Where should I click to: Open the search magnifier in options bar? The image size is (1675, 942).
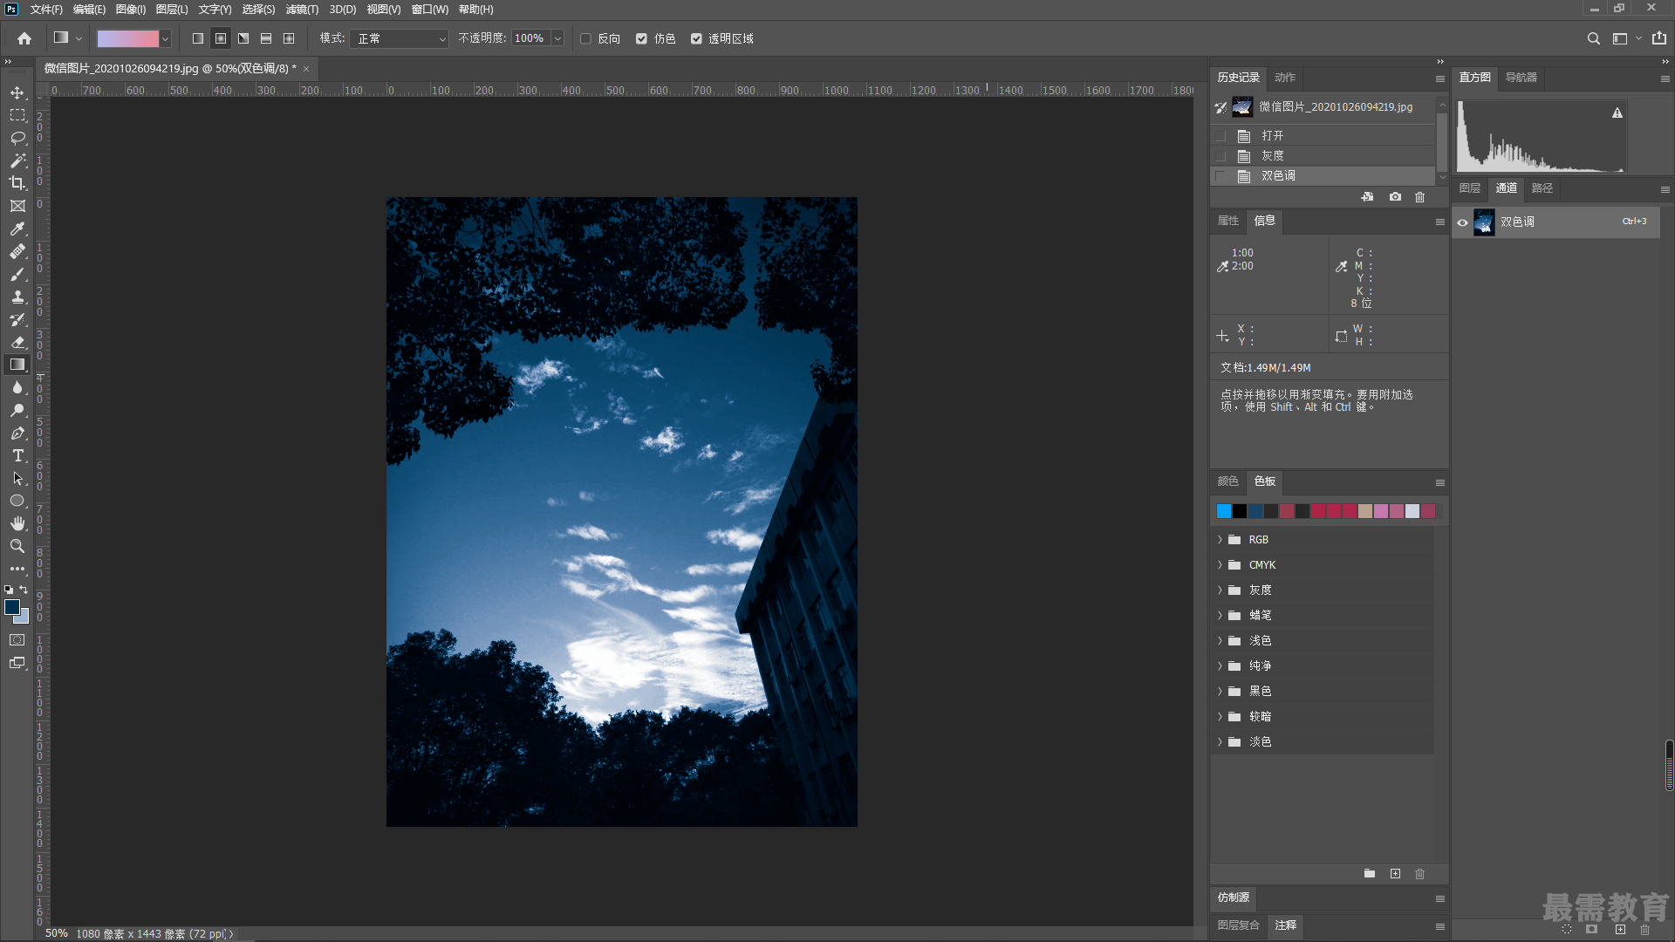[1593, 38]
